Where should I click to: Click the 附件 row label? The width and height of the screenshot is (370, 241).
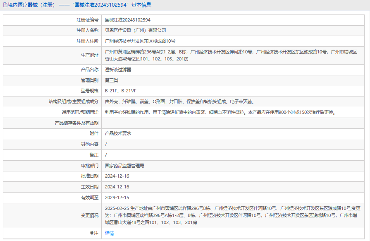(94, 133)
